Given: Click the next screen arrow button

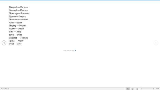Looking at the screenshot, I should [156, 43].
